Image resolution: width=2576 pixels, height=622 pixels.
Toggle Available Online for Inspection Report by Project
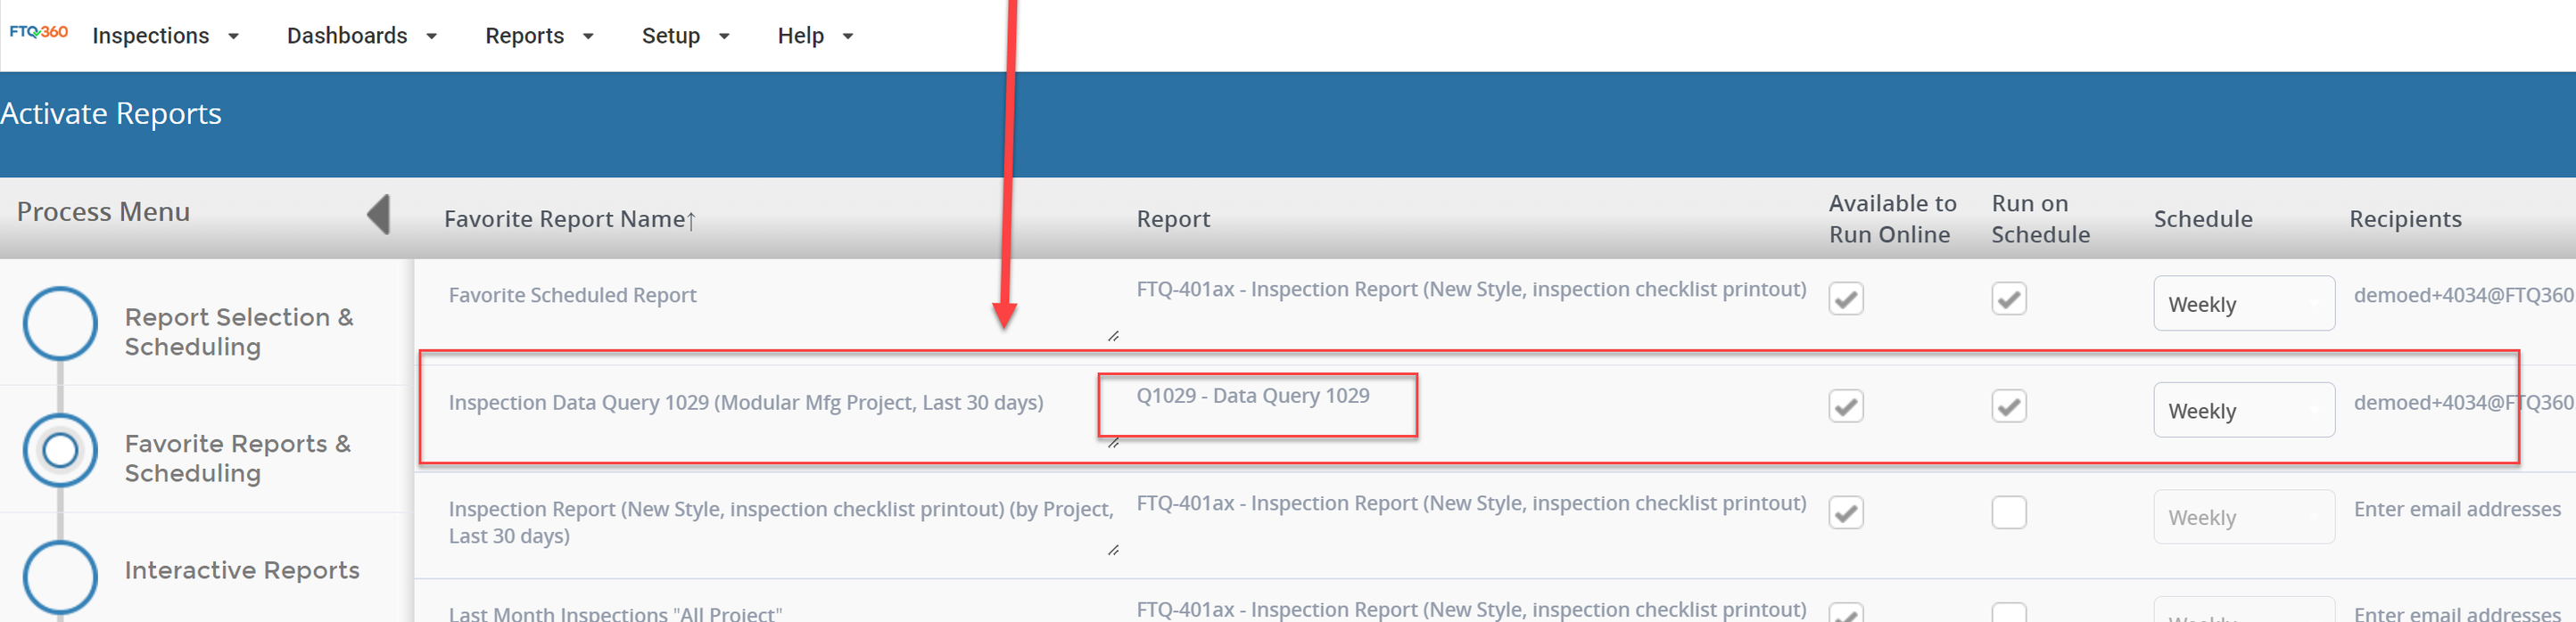[x=1845, y=512]
